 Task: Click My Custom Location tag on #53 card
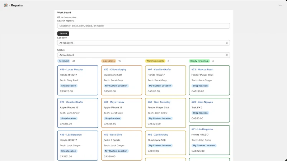click(116, 151)
